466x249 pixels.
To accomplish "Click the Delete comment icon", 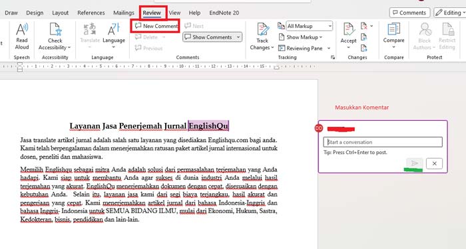I will [x=138, y=37].
